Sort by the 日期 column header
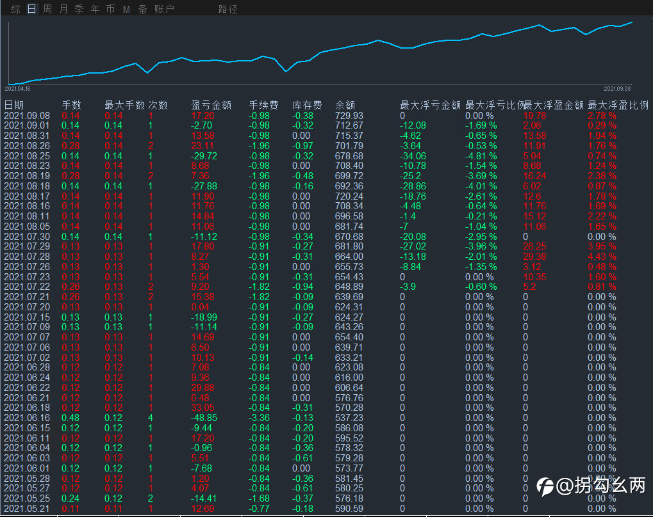The height and width of the screenshot is (517, 653). 13,105
